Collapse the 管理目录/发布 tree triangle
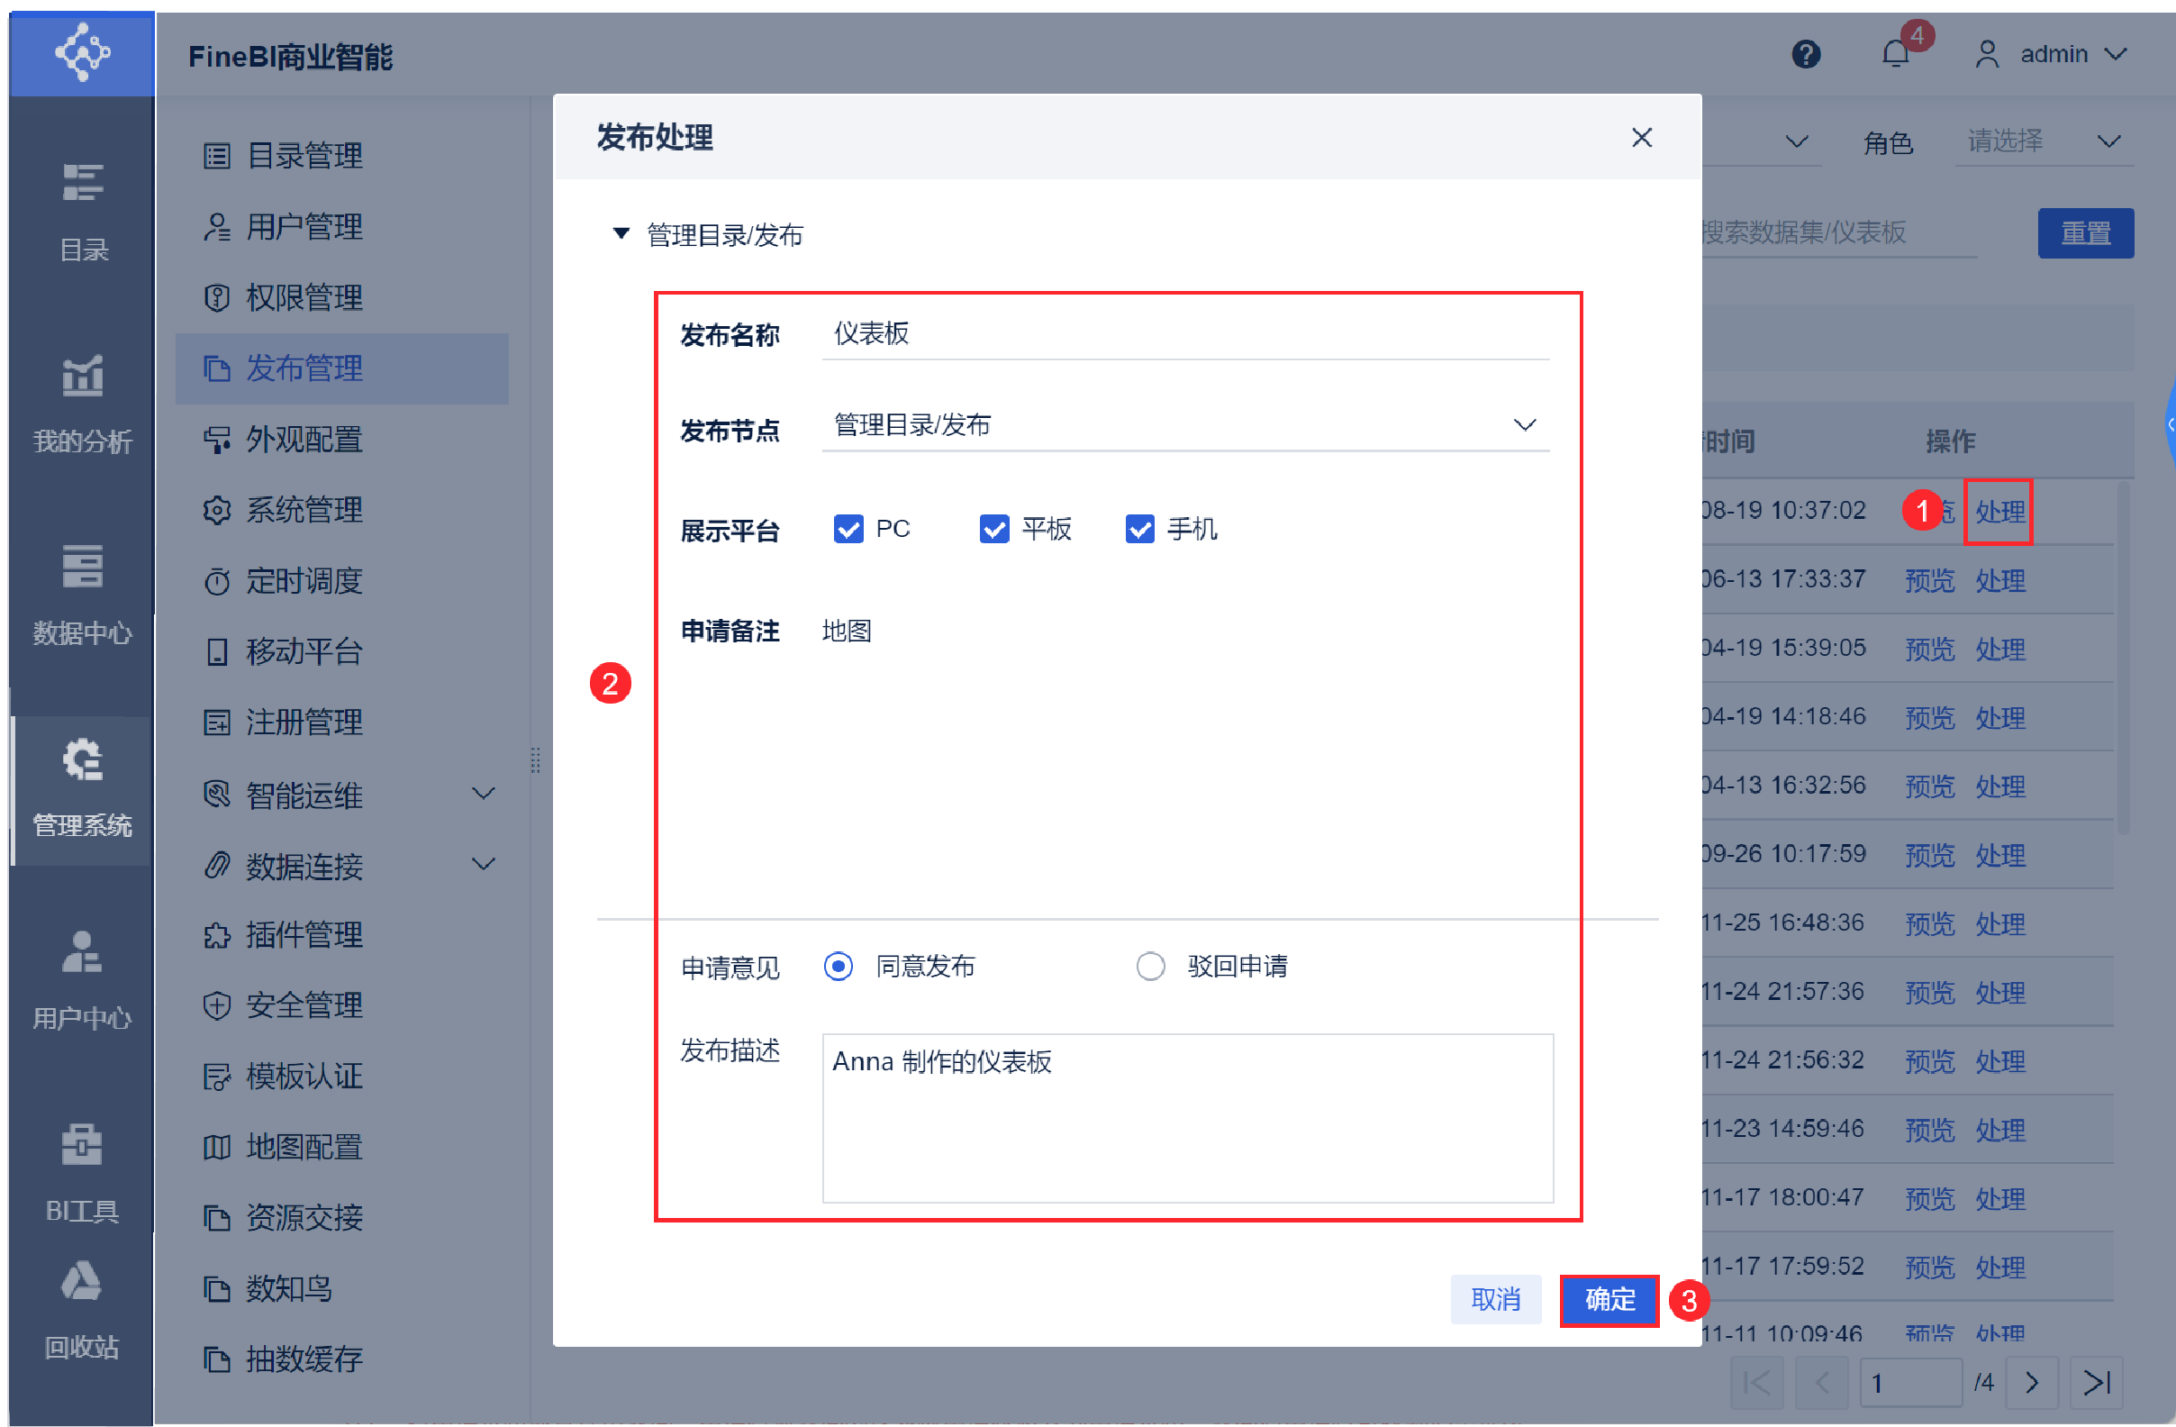This screenshot has width=2176, height=1427. [x=621, y=234]
